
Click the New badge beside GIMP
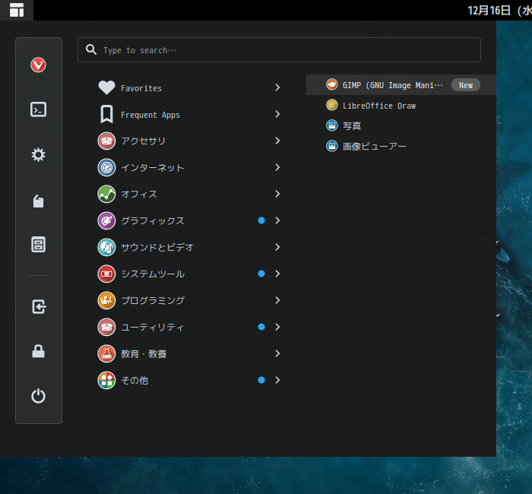(465, 85)
